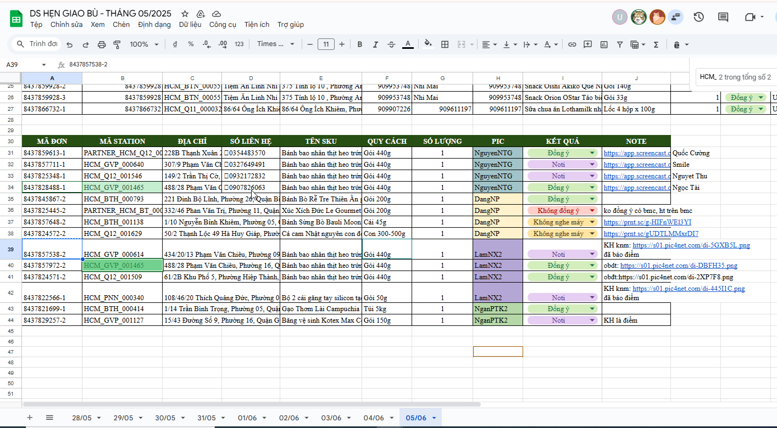Open the text color picker
Image resolution: width=777 pixels, height=428 pixels.
tap(408, 44)
